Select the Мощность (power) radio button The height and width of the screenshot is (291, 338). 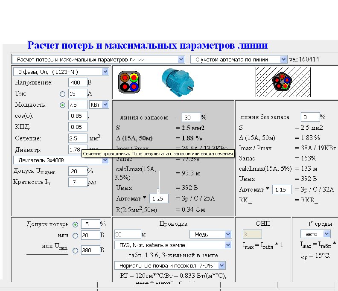coord(62,105)
